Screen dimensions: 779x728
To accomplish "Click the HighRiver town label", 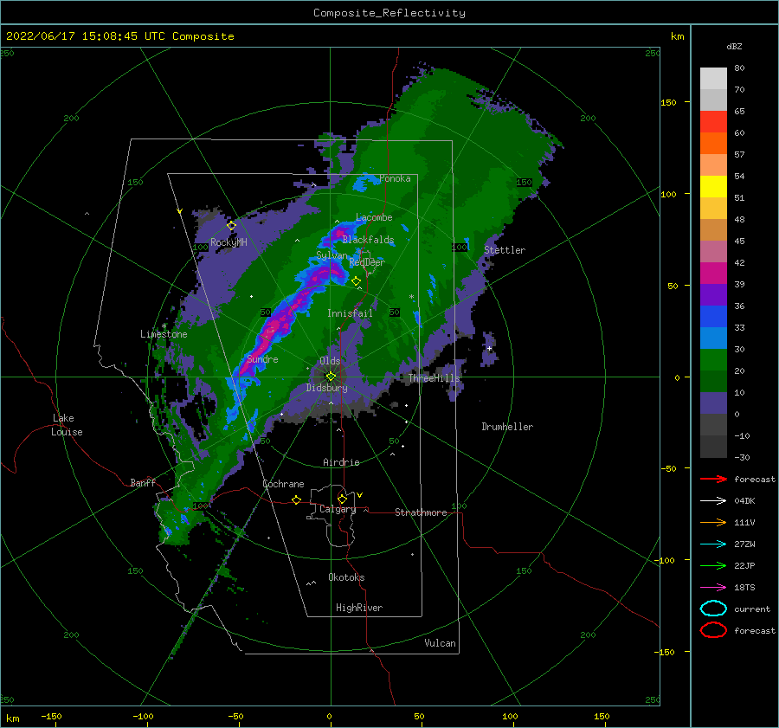I will [x=359, y=608].
